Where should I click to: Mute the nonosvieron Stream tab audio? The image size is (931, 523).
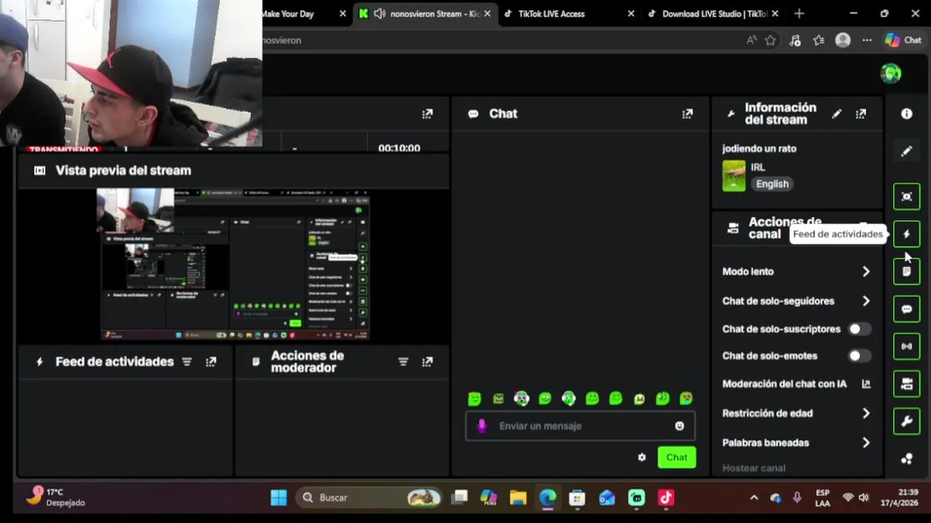380,14
